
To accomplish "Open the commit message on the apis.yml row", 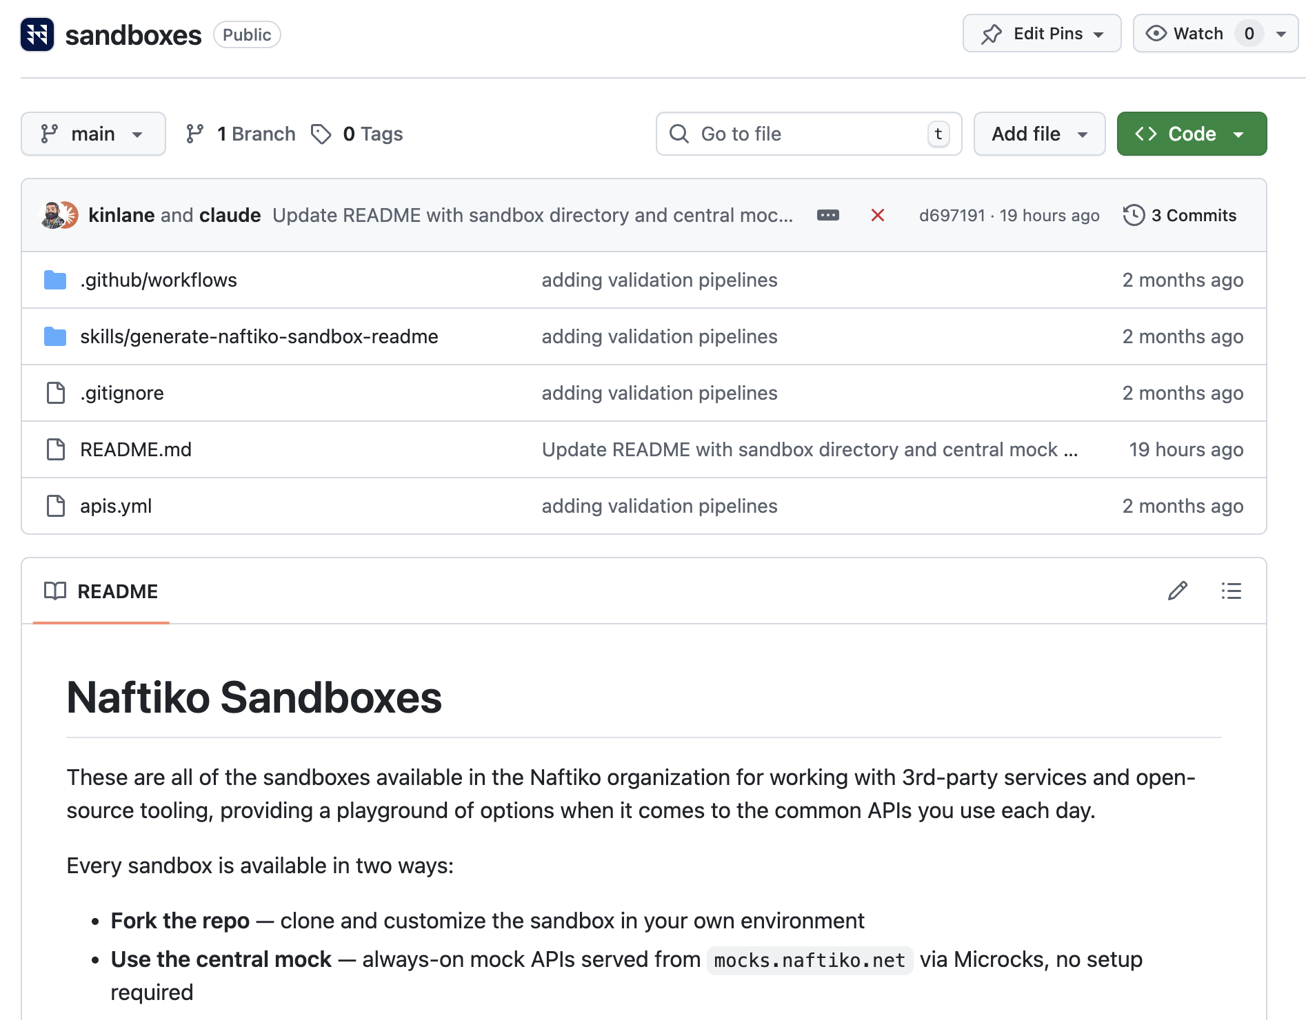I will point(659,506).
